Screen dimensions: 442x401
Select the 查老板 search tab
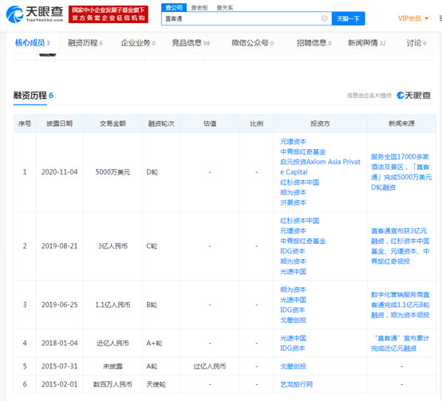click(199, 8)
